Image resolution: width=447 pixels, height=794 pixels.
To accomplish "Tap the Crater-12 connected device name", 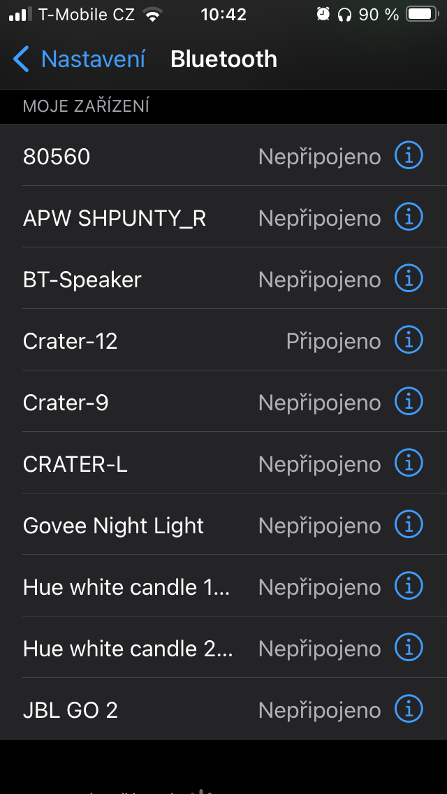I will pyautogui.click(x=70, y=341).
